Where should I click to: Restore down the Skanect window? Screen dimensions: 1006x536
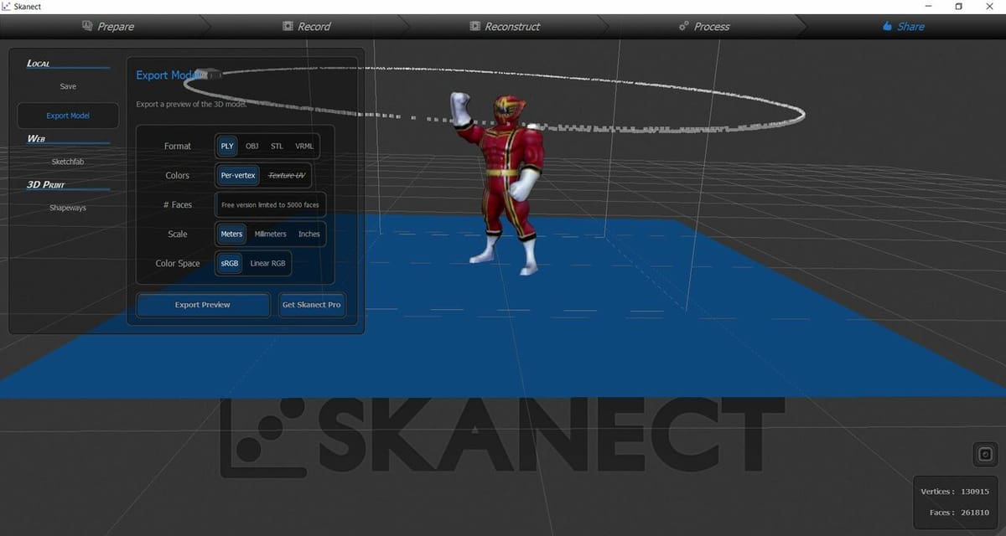958,7
